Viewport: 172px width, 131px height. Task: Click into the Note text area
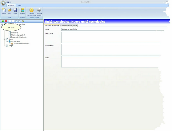coord(110,62)
